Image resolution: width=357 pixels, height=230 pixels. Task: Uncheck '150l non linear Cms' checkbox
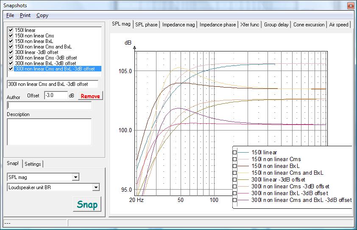[11, 36]
